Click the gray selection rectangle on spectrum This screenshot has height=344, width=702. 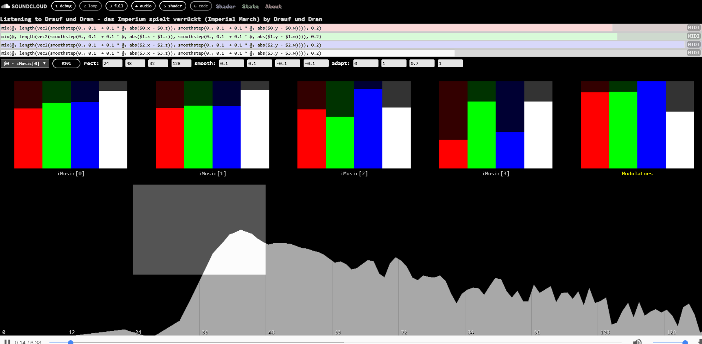[199, 229]
